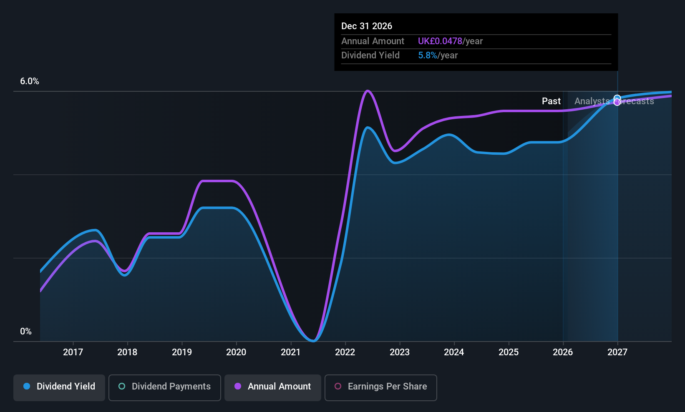Click the purple Annual Amount legend dot

point(237,387)
